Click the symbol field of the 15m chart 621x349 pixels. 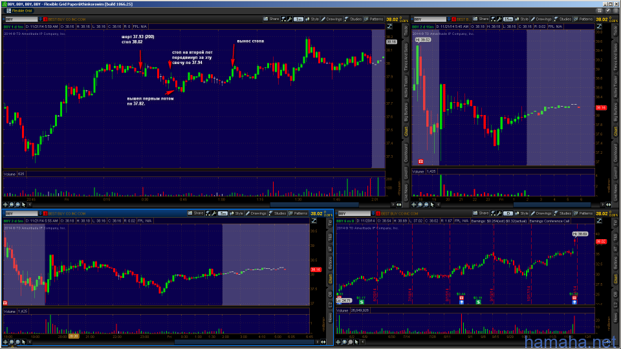pyautogui.click(x=430, y=19)
